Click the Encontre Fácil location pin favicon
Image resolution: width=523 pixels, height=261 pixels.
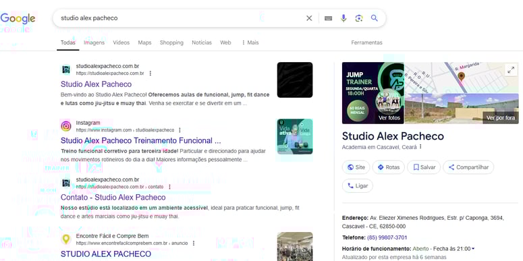pyautogui.click(x=66, y=239)
